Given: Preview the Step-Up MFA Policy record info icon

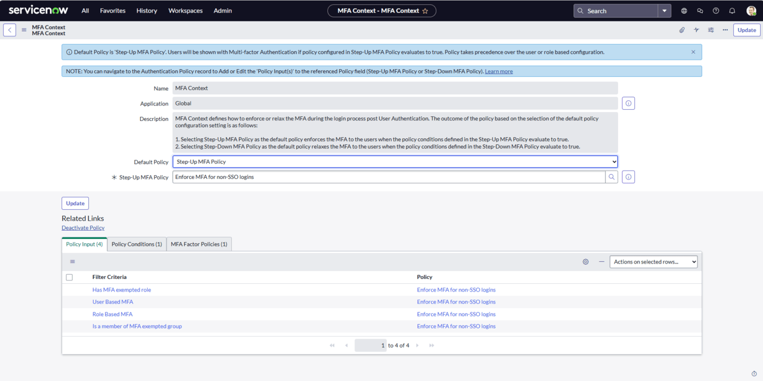Looking at the screenshot, I should [x=628, y=177].
